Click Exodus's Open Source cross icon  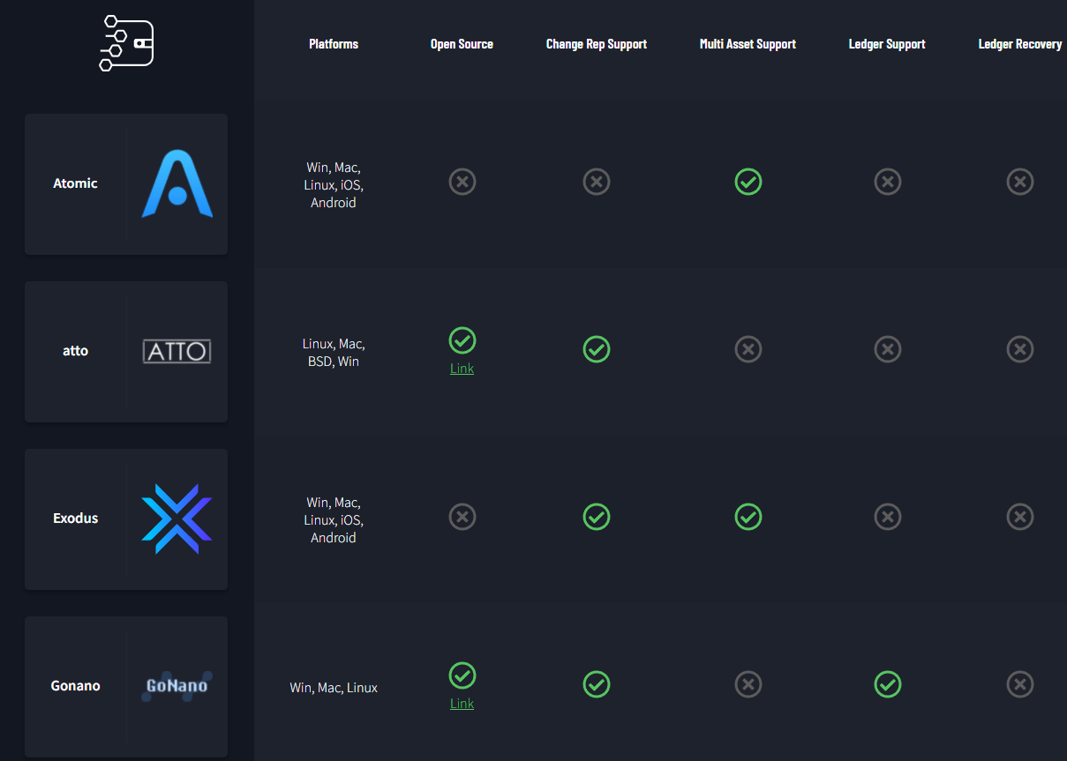(462, 517)
